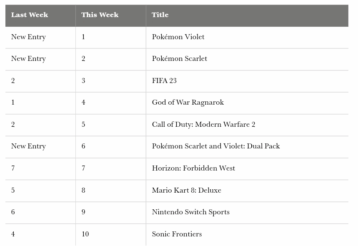Click Pokémon Scarlet and Violet: Dual Pack
The image size is (358, 246).
216,146
